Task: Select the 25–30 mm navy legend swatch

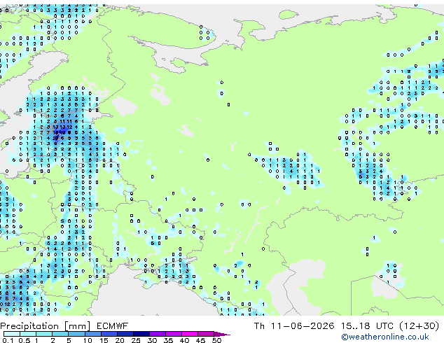Action: pos(141,334)
